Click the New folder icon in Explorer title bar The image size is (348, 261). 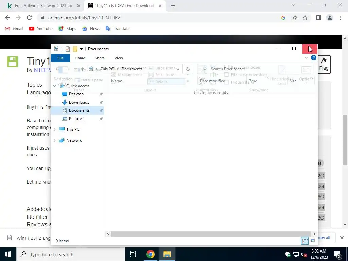coord(75,49)
